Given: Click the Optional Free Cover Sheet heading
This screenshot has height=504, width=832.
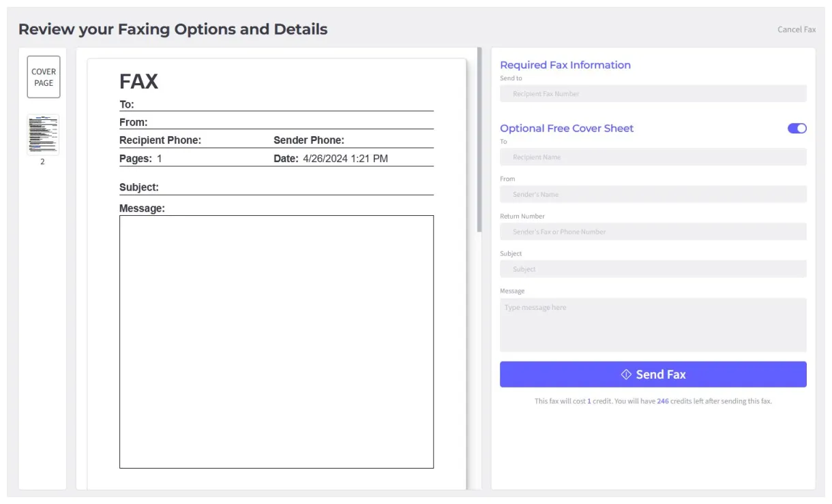Looking at the screenshot, I should [567, 128].
